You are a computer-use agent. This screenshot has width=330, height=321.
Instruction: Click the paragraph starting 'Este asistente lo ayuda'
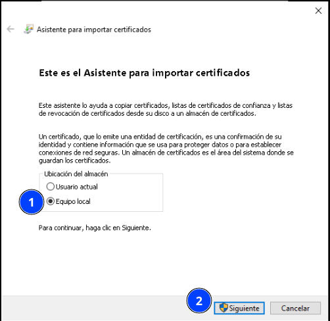166,109
